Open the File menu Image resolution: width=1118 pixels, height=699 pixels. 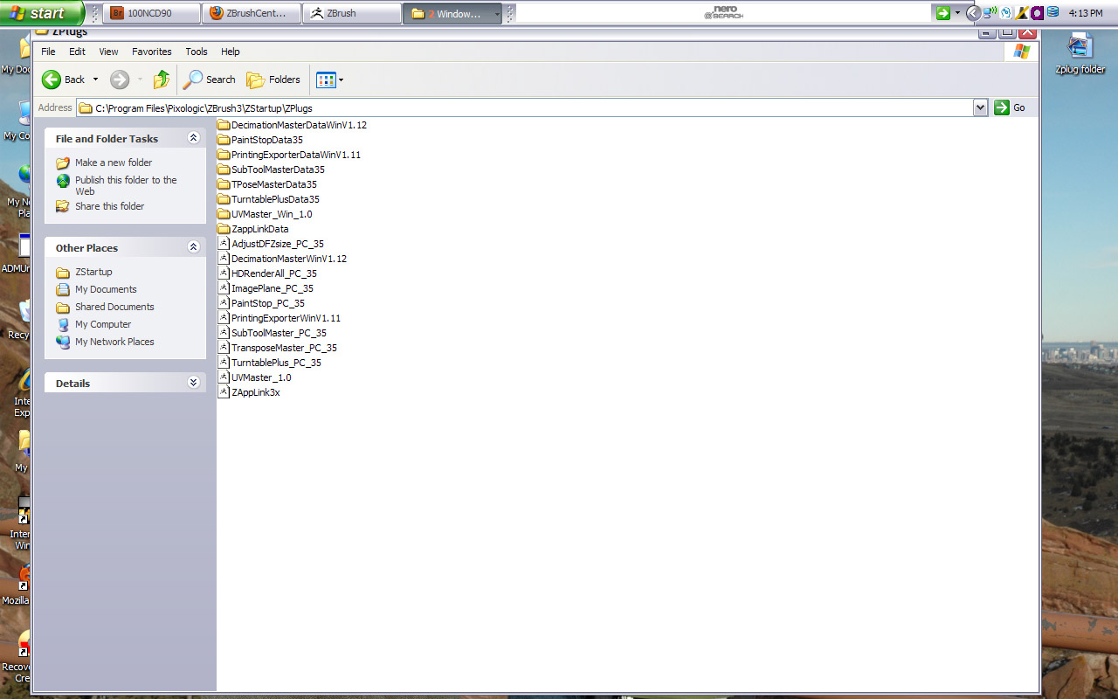[48, 52]
